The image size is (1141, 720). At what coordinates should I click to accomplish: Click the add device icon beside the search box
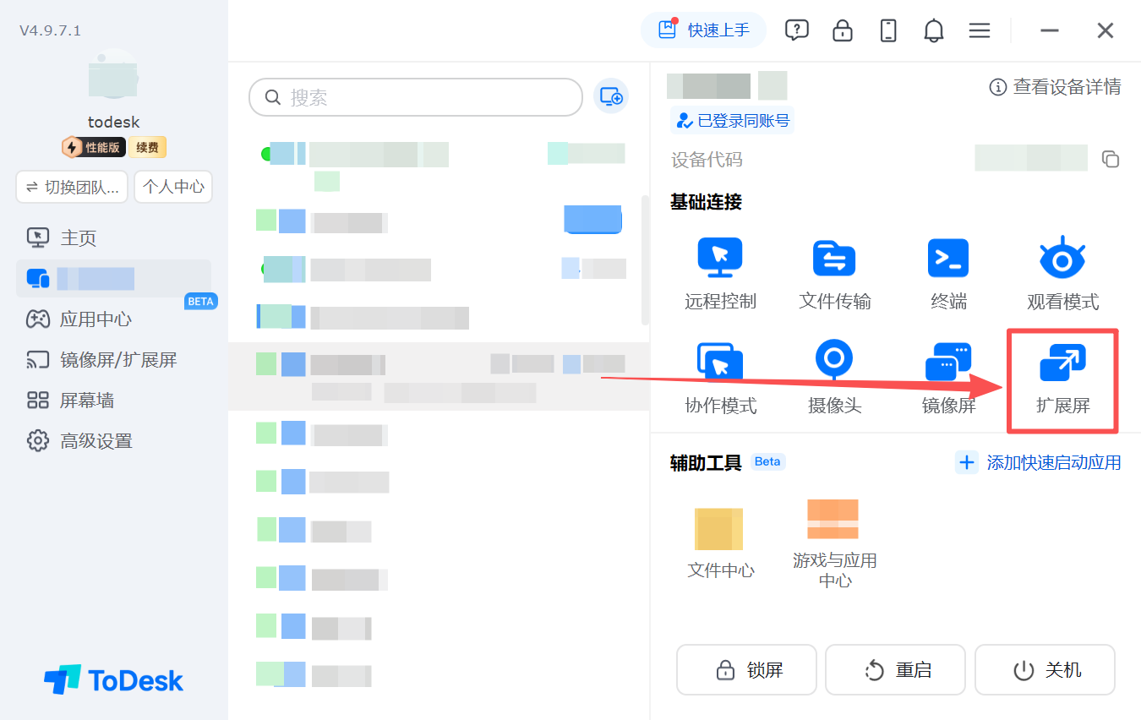click(x=611, y=96)
